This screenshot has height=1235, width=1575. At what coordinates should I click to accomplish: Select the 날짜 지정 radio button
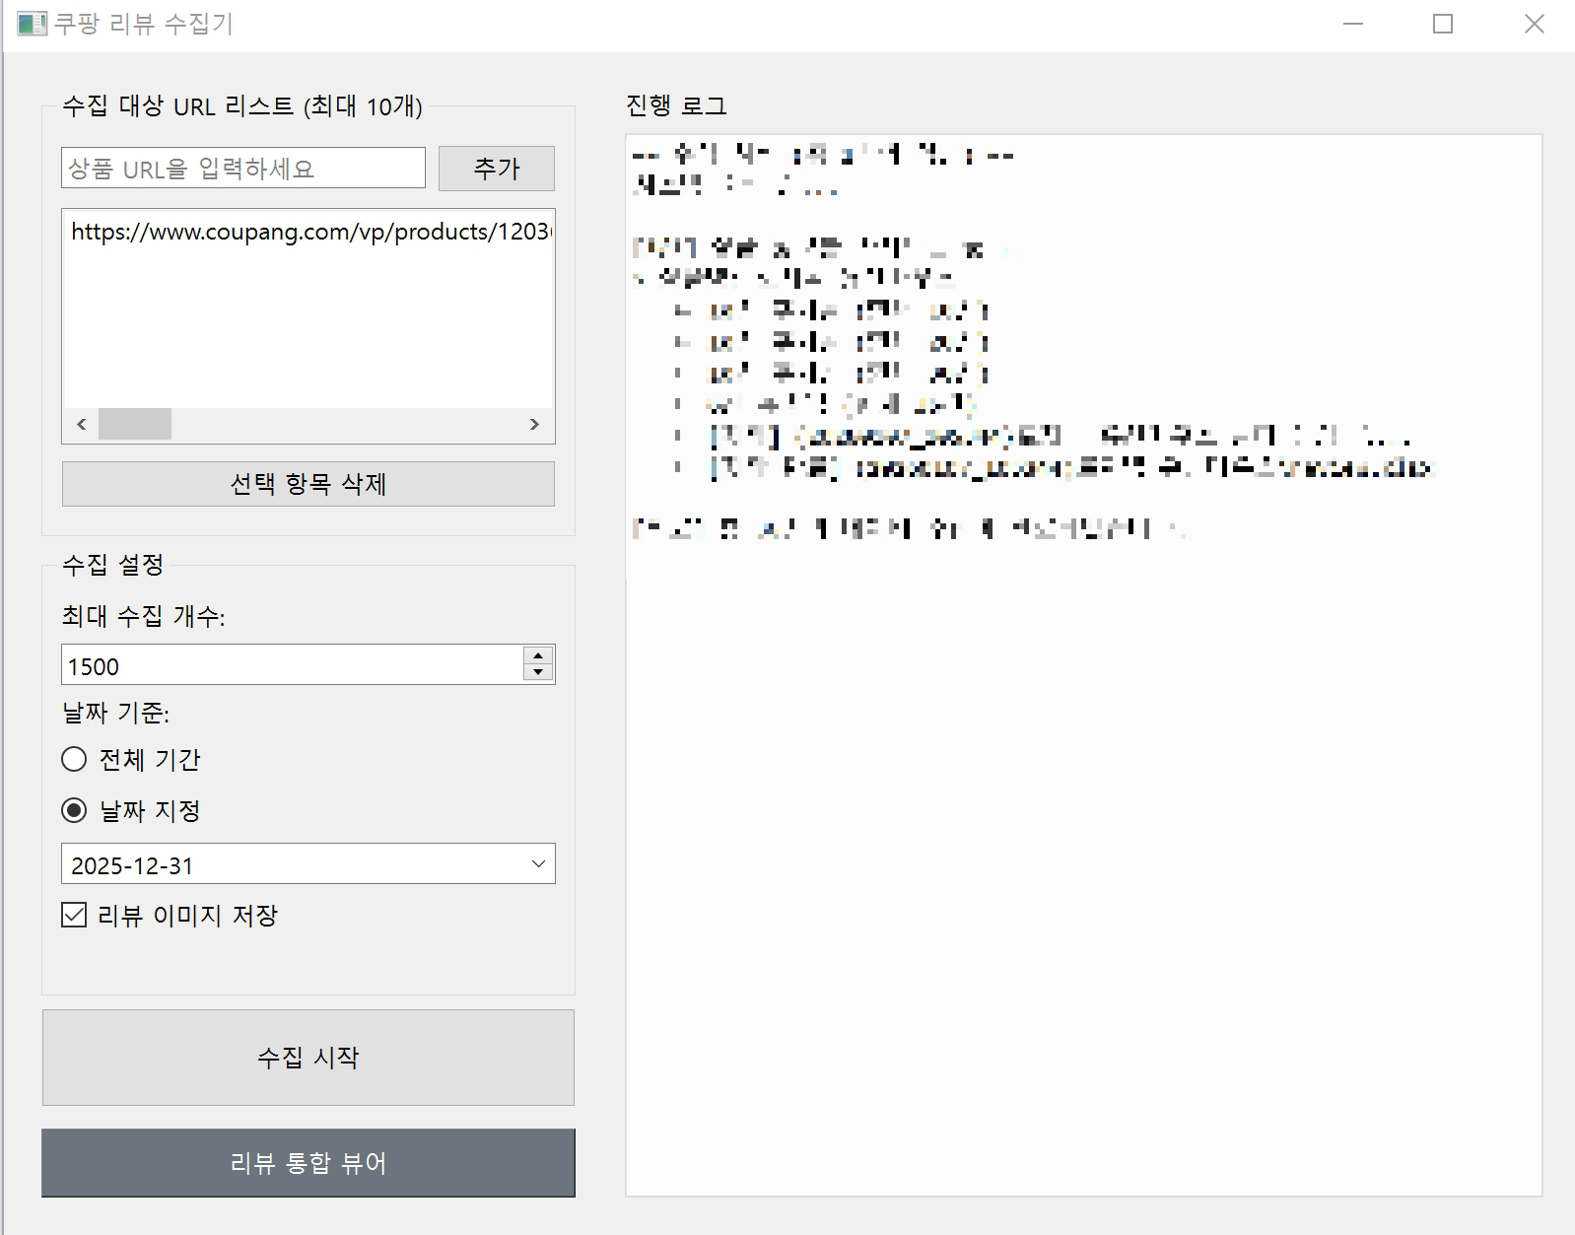[74, 810]
